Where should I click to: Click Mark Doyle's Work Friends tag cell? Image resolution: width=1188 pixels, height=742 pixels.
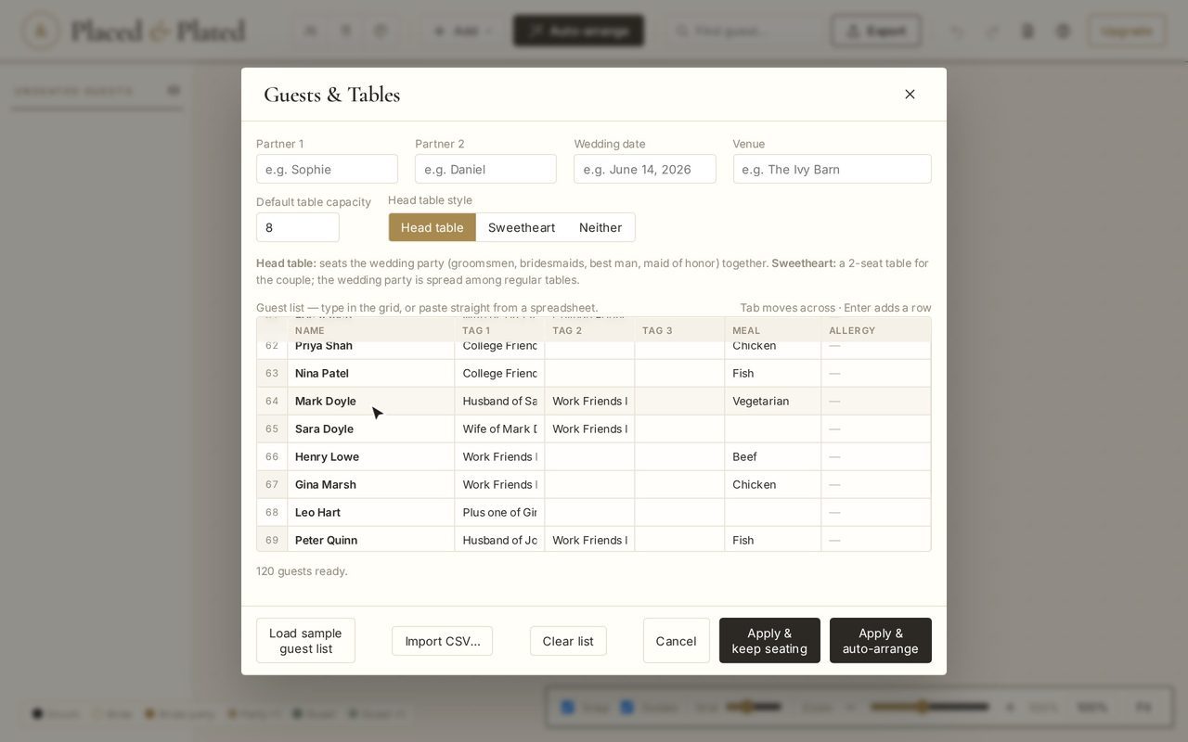[x=589, y=401]
